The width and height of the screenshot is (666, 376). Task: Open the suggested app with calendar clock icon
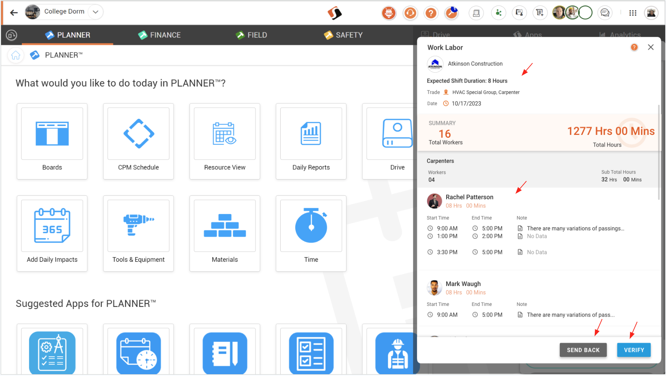pyautogui.click(x=138, y=352)
